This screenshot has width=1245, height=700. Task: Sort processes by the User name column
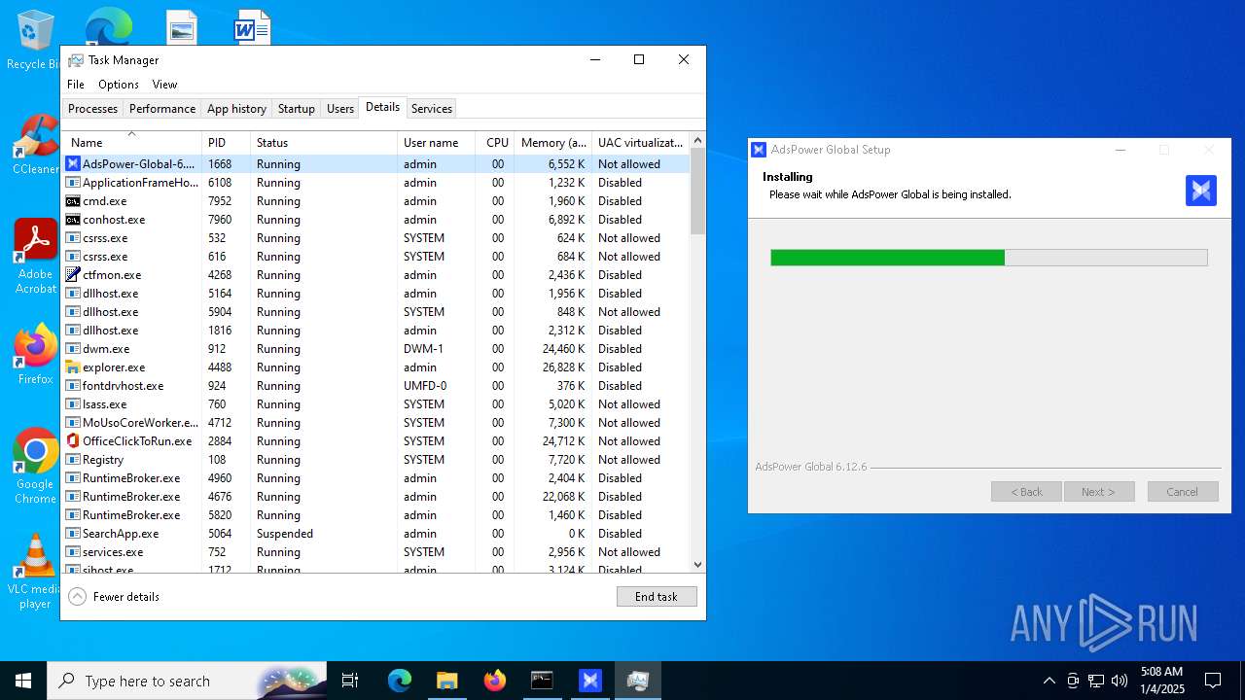pos(437,142)
